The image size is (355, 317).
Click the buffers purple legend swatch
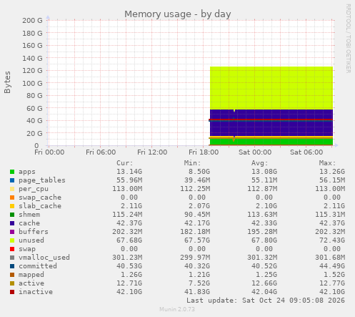click(x=12, y=232)
